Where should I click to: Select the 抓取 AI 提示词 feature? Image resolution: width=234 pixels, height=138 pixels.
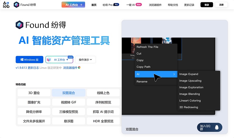(103, 112)
